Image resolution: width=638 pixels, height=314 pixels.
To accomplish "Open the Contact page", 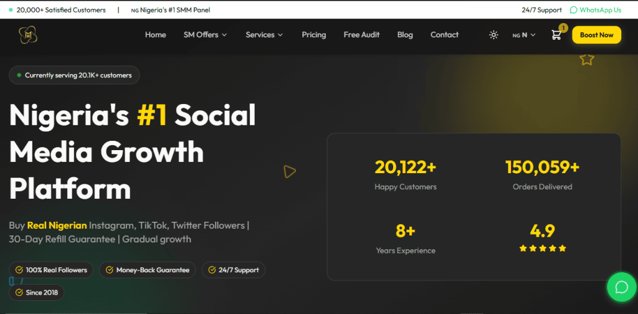I will (x=444, y=35).
